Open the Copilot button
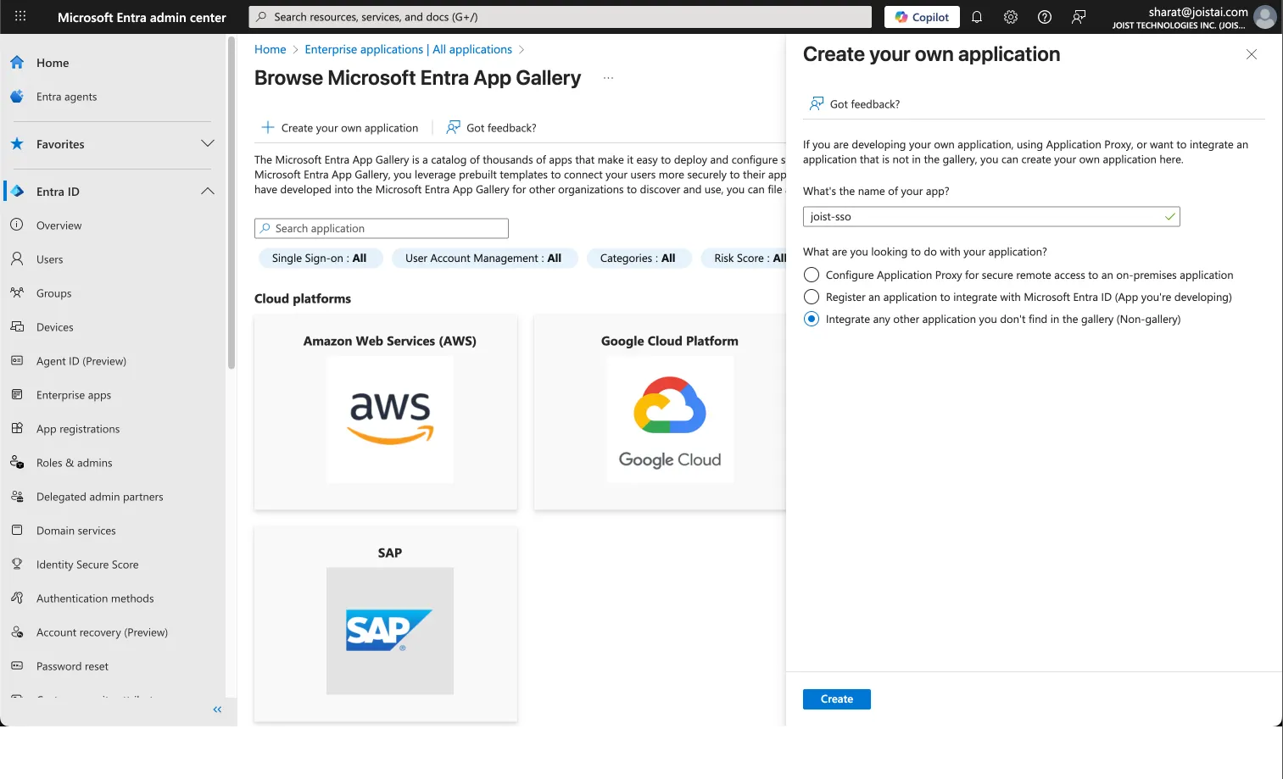This screenshot has width=1283, height=779. coord(922,17)
